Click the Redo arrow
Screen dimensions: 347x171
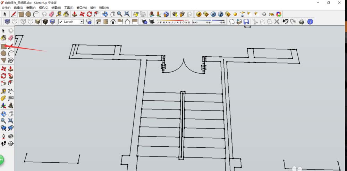pos(293,22)
